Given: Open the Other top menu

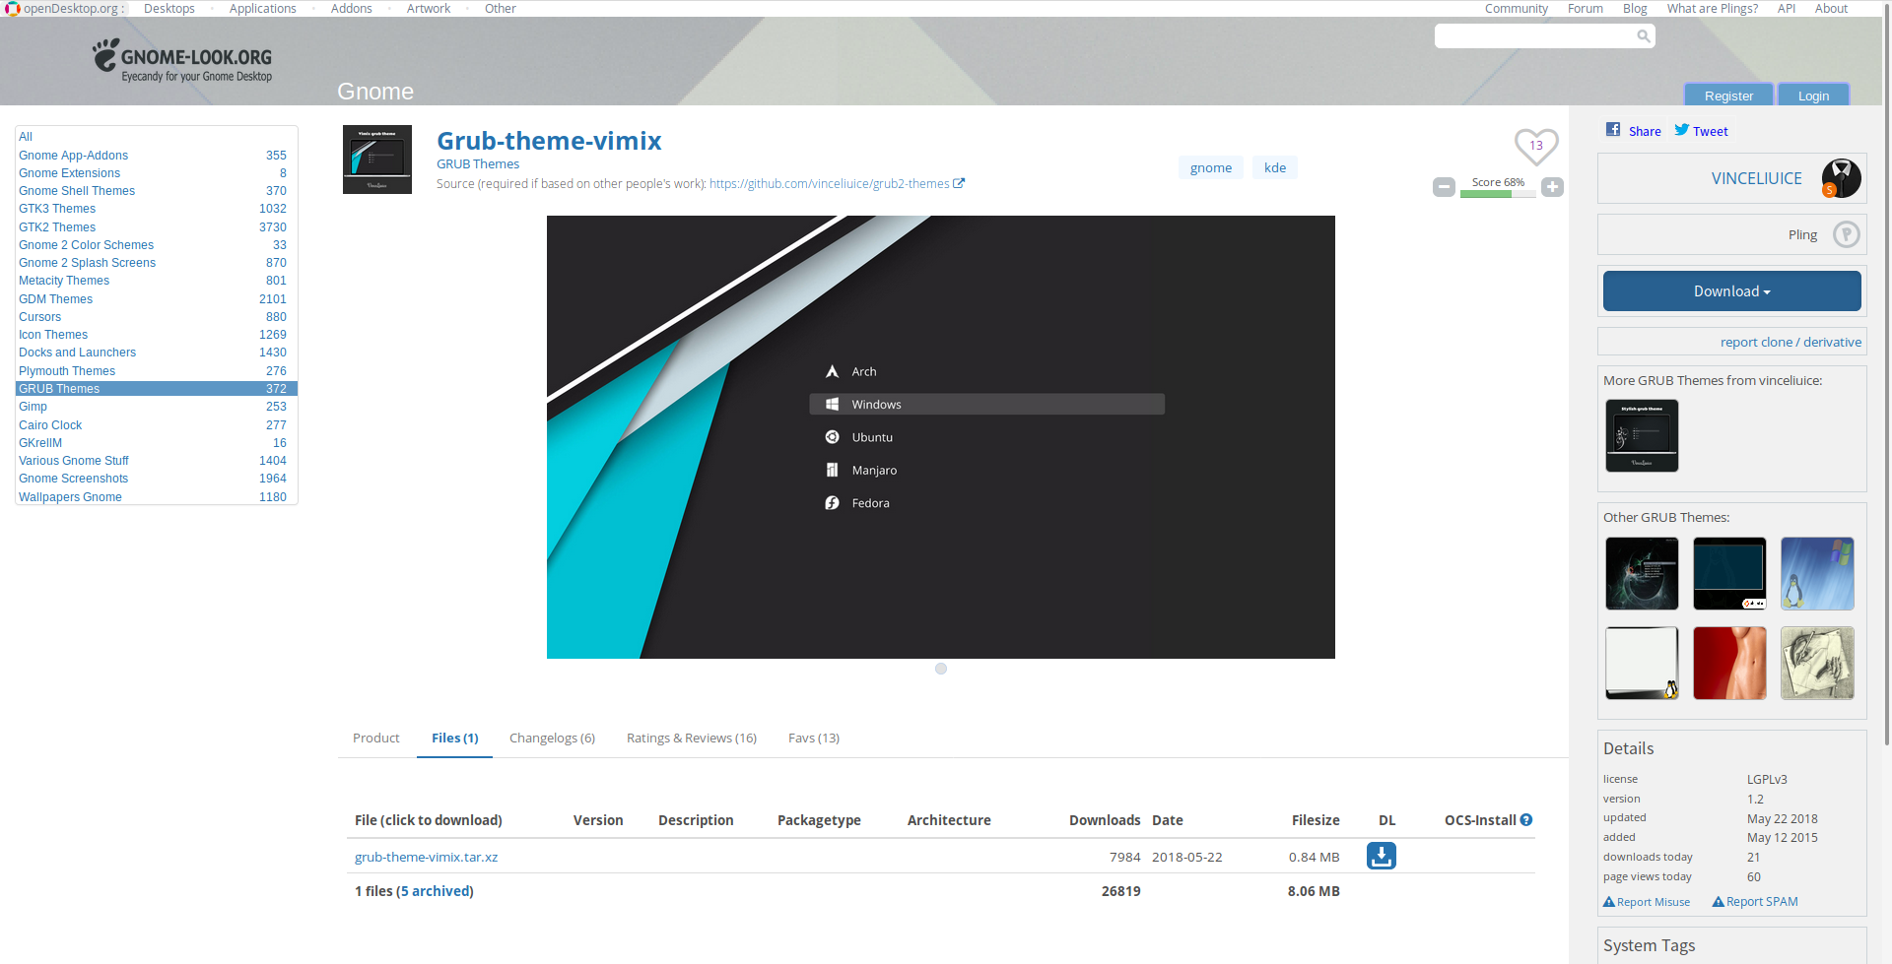Looking at the screenshot, I should pyautogui.click(x=500, y=9).
